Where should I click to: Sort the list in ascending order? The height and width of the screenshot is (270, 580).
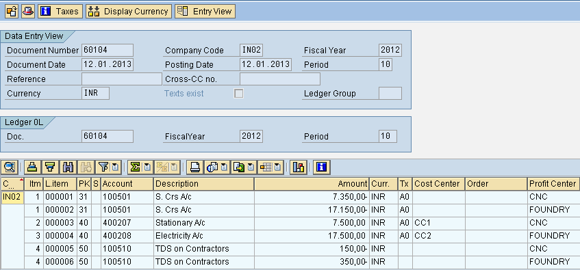coord(33,167)
